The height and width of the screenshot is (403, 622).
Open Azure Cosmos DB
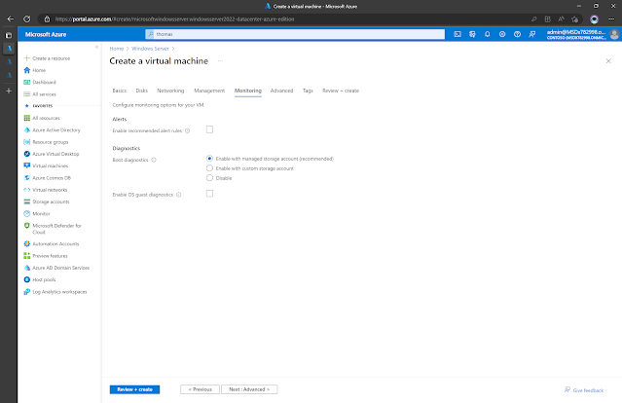[x=47, y=178]
